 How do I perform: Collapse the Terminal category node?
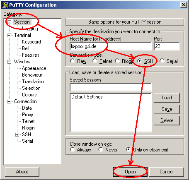9,36
